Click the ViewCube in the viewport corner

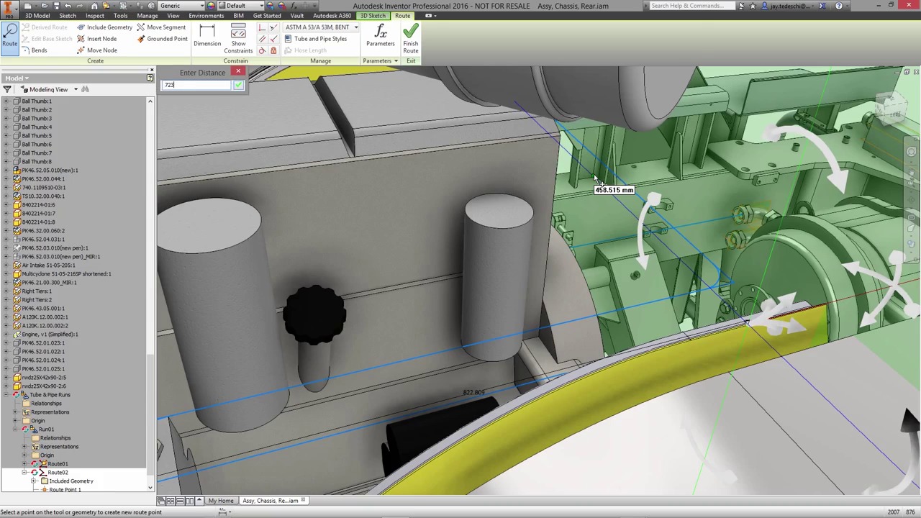pos(890,109)
